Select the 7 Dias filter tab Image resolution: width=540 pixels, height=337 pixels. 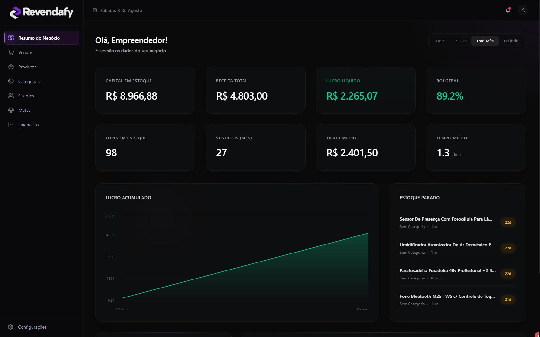[x=461, y=41]
